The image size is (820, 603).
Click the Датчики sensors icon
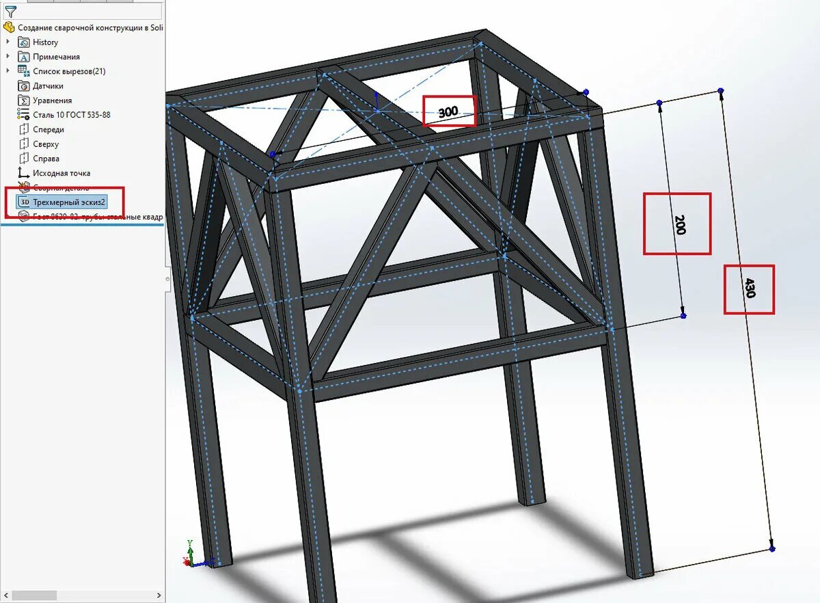[24, 86]
